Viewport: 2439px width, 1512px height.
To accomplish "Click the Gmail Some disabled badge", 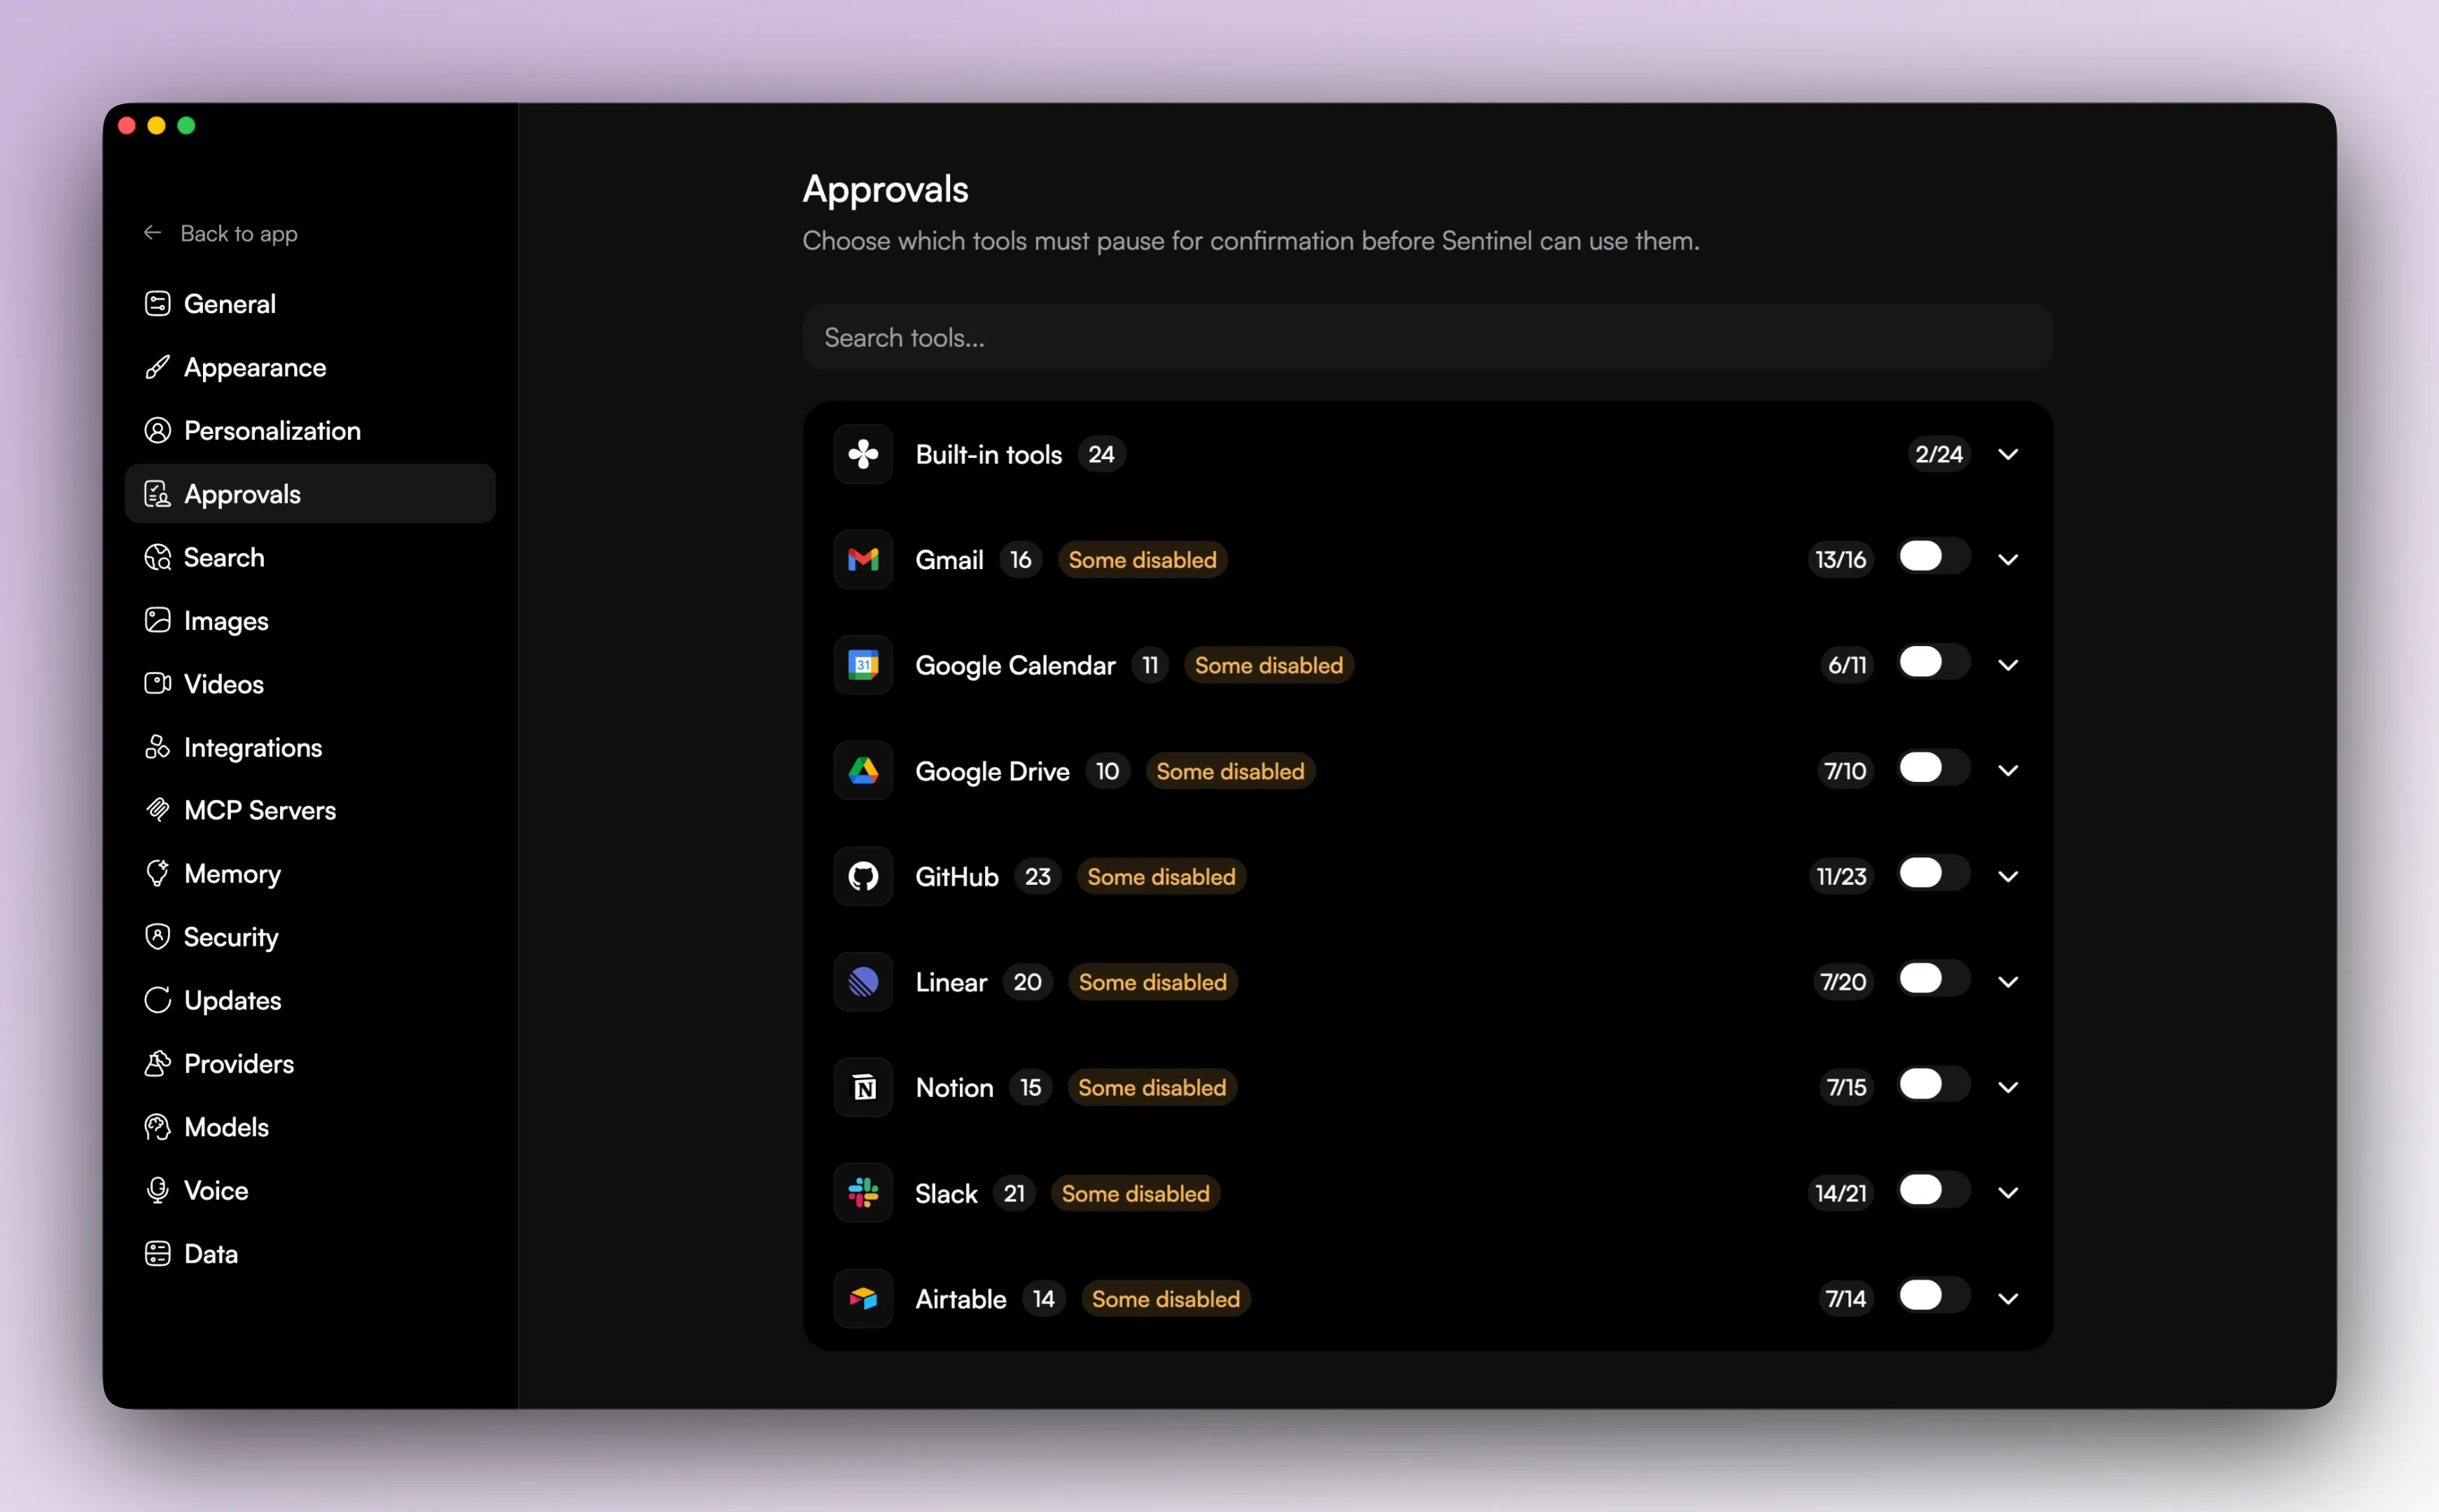I will pyautogui.click(x=1142, y=560).
